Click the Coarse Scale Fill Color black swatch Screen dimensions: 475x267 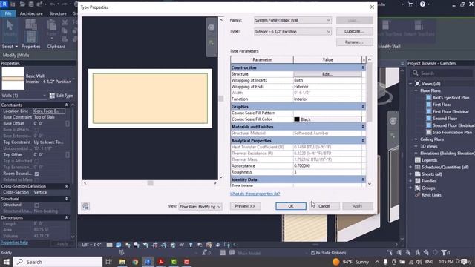[x=297, y=119]
